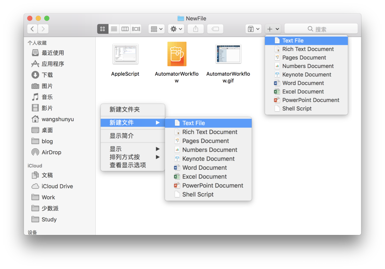Select PowerPoint Document in toolbar dropdown
385x269 pixels.
pyautogui.click(x=306, y=100)
